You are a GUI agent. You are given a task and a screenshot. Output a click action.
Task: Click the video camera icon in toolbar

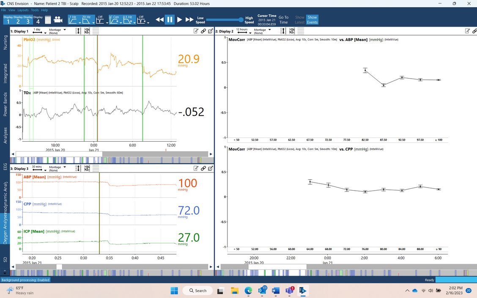(58, 19)
